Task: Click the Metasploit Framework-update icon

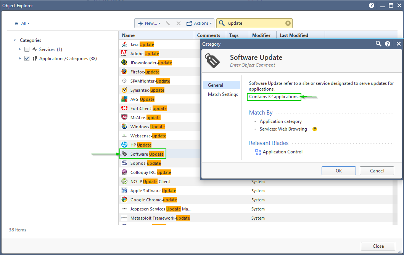Action: [x=124, y=218]
